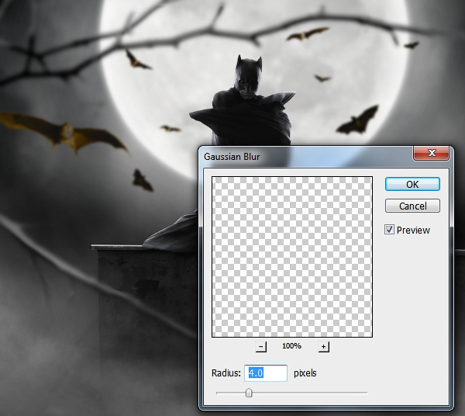
Task: Toggle the Preview checkbox
Action: coord(389,230)
